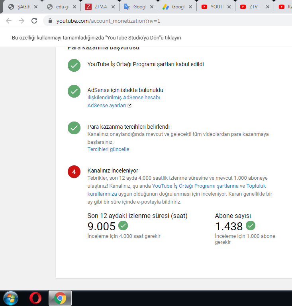The image size is (292, 306).
Task: Reload the page with the refresh icon
Action: pos(34,21)
